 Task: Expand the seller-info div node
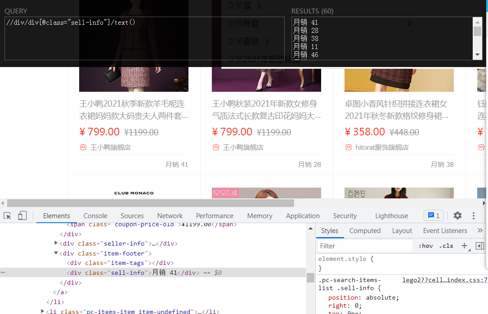(x=56, y=243)
